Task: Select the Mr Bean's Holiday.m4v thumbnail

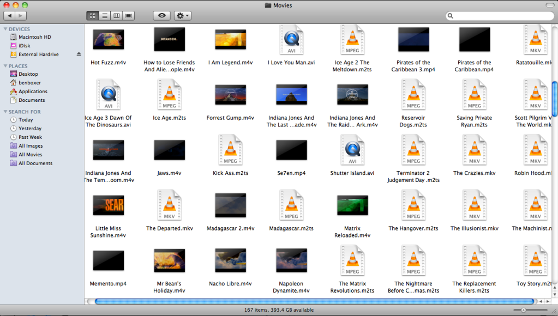Action: 170,260
